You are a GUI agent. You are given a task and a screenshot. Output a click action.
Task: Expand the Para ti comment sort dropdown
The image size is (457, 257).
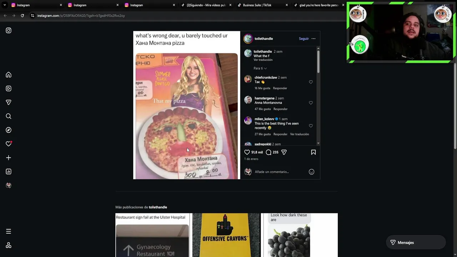[260, 68]
